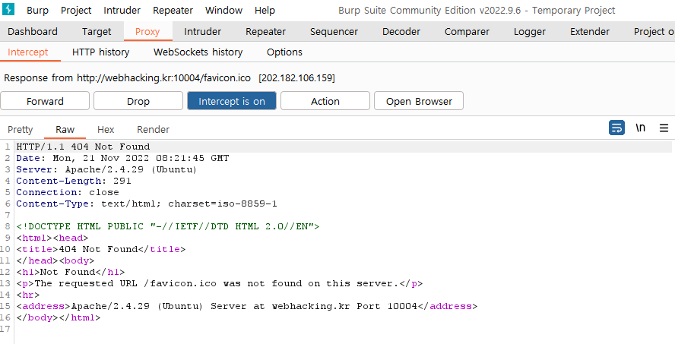
Task: Click the Forward button
Action: pyautogui.click(x=45, y=101)
